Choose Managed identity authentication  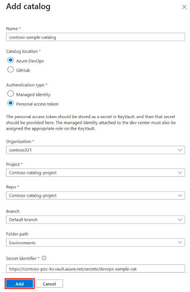pyautogui.click(x=10, y=94)
